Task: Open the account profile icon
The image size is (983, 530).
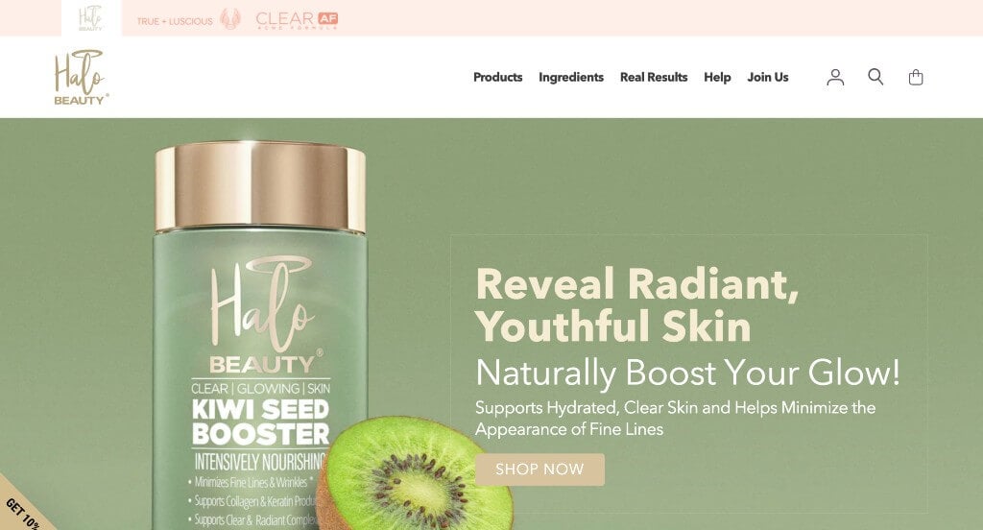Action: click(x=835, y=77)
